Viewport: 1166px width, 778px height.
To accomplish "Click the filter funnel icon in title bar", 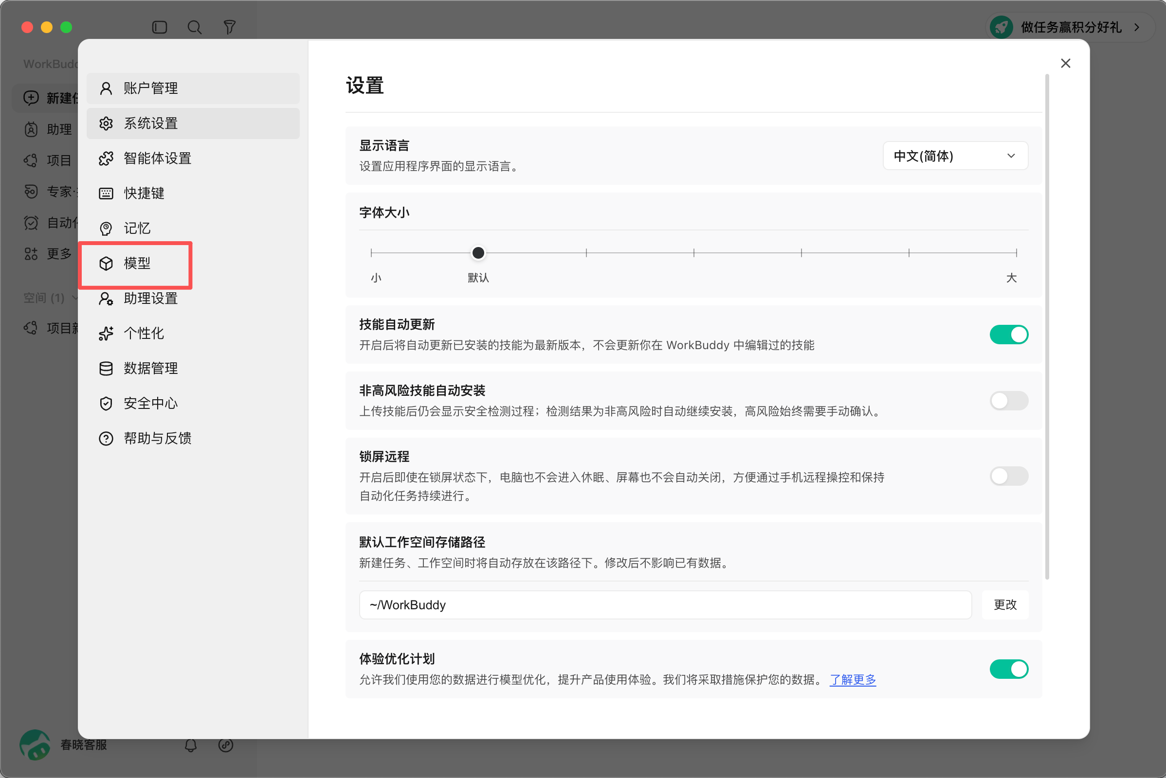I will coord(229,27).
